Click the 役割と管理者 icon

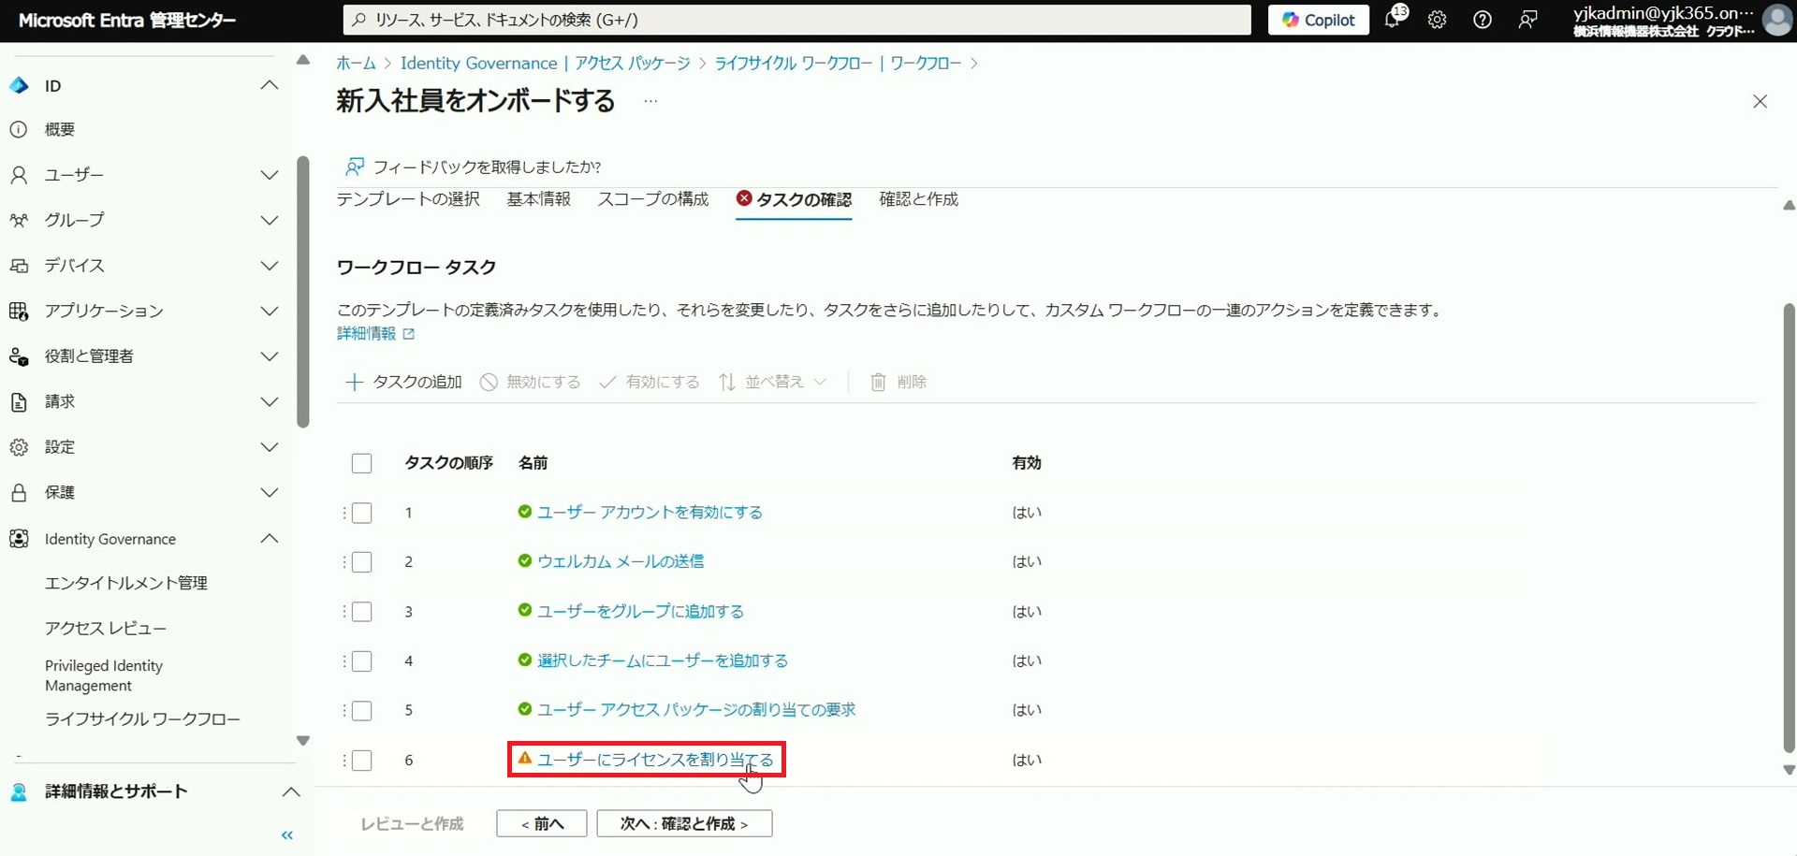pyautogui.click(x=19, y=356)
